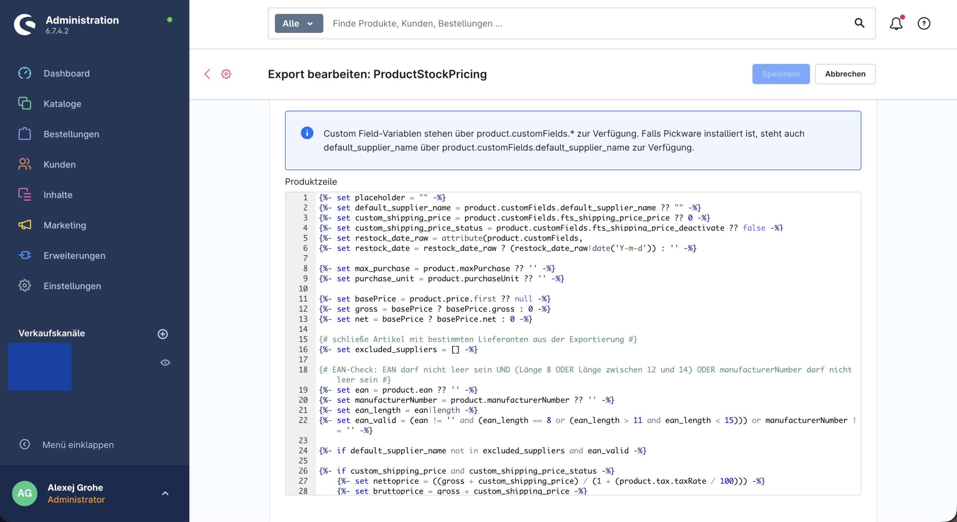Click the Shopware logo icon
Image resolution: width=957 pixels, height=522 pixels.
pyautogui.click(x=25, y=24)
